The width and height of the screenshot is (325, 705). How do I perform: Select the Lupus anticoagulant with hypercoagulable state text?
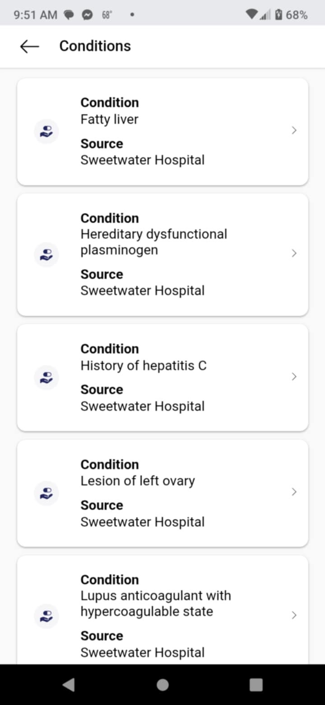(156, 603)
